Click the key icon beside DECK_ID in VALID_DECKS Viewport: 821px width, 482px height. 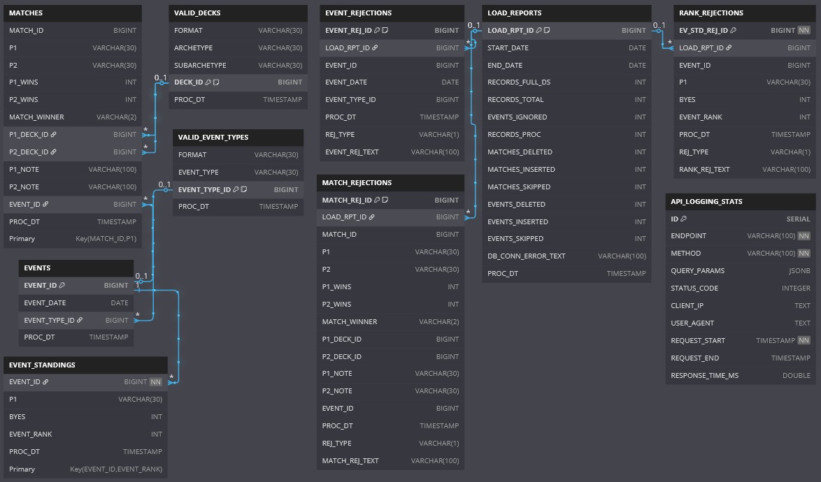click(208, 82)
